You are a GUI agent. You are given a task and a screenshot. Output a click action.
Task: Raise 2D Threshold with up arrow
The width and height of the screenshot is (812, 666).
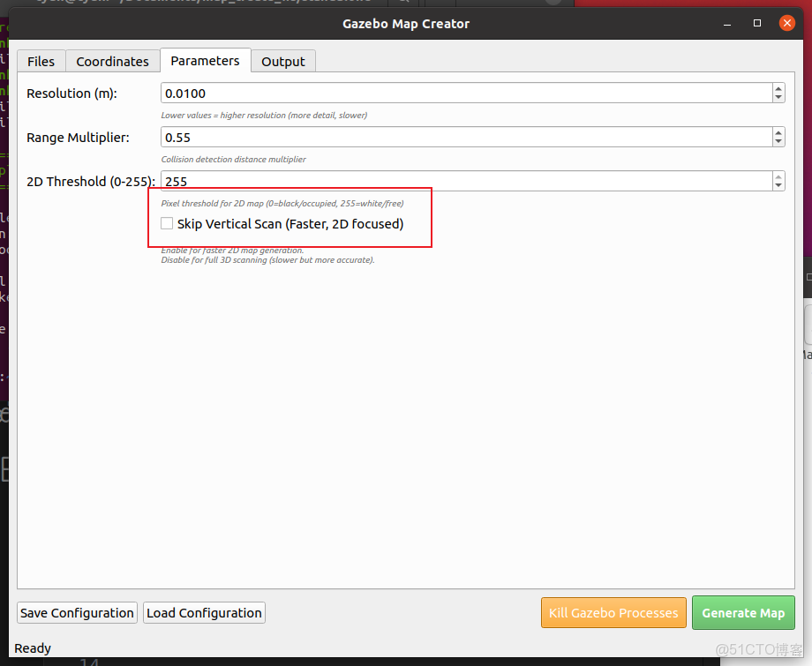coord(778,176)
